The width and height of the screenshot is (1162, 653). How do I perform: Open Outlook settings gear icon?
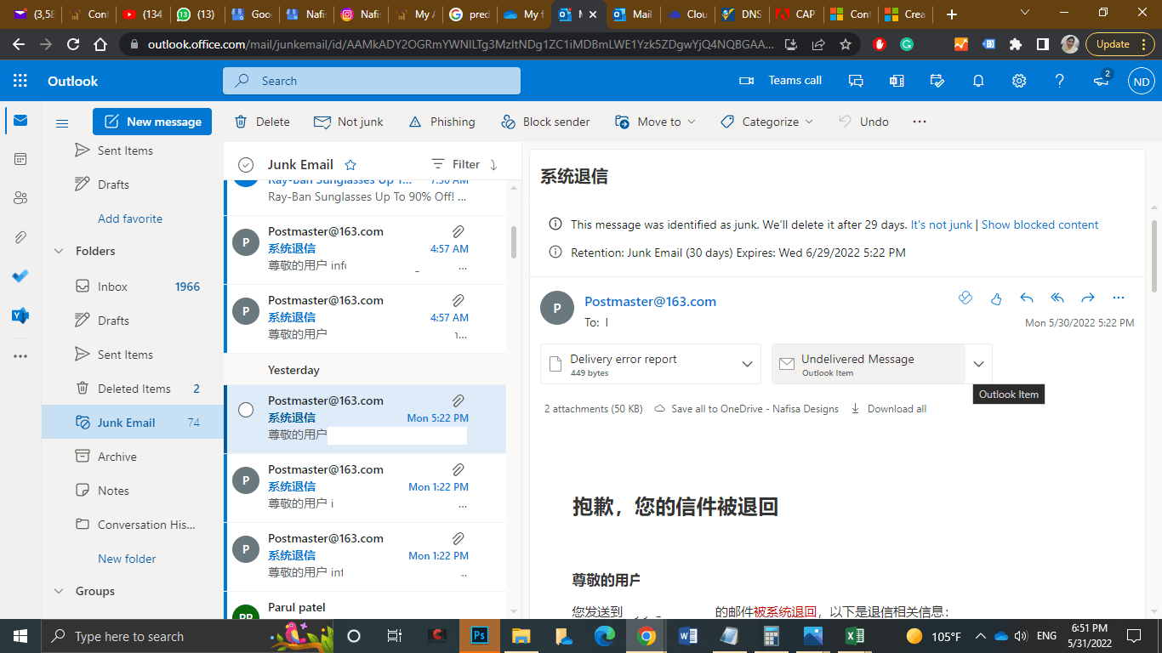coord(1019,81)
